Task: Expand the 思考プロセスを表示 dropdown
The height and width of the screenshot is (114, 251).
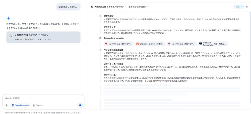Action: point(139,7)
